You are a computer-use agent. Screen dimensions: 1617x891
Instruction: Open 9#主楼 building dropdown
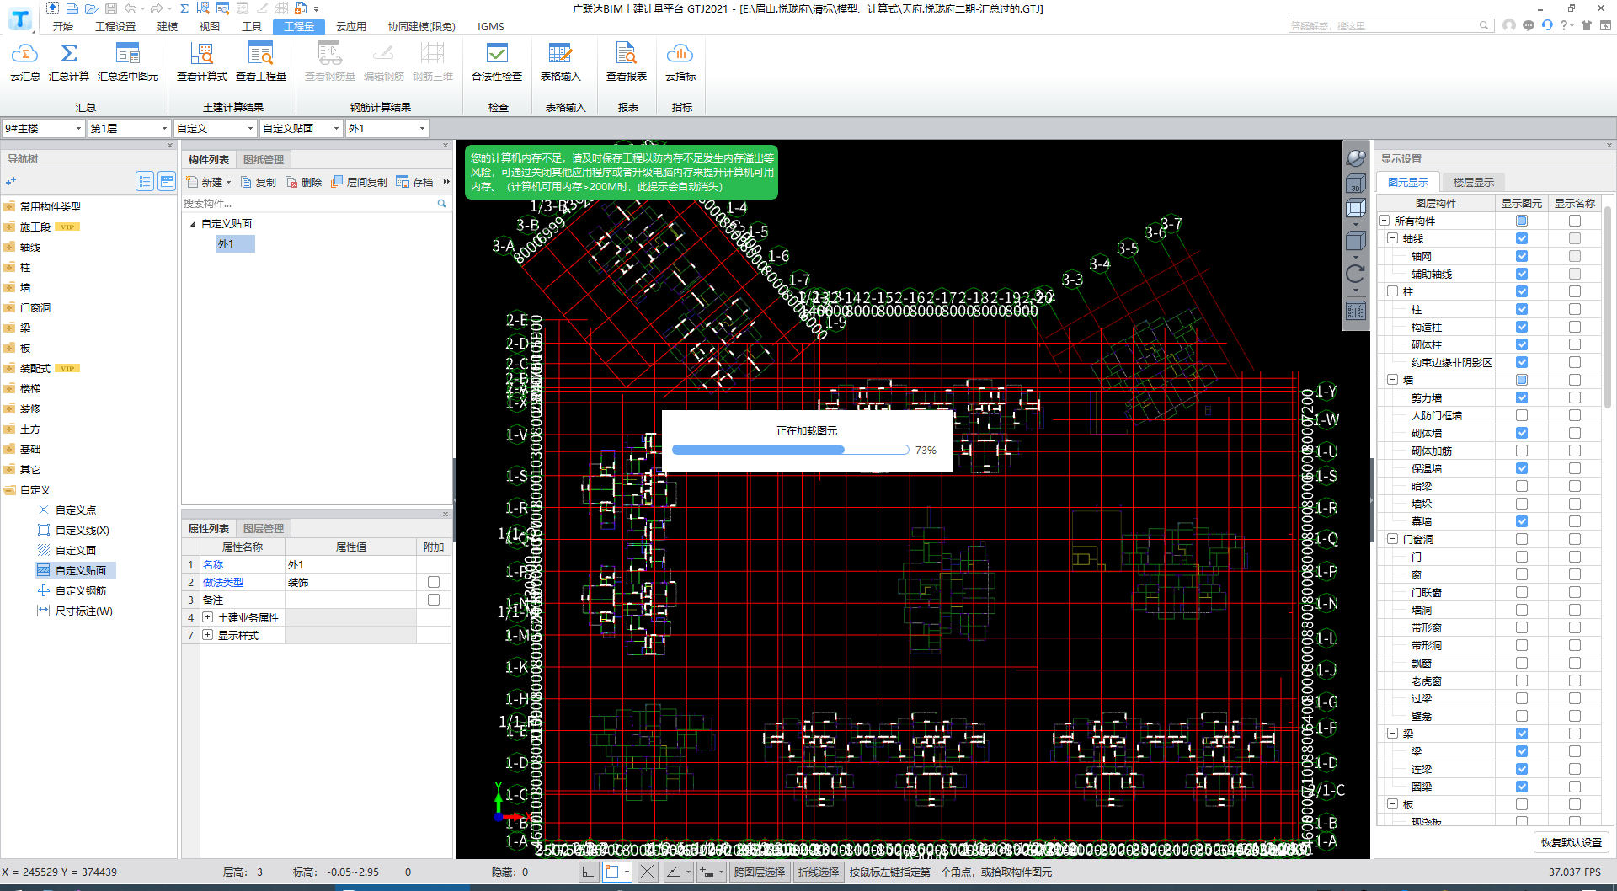(44, 128)
